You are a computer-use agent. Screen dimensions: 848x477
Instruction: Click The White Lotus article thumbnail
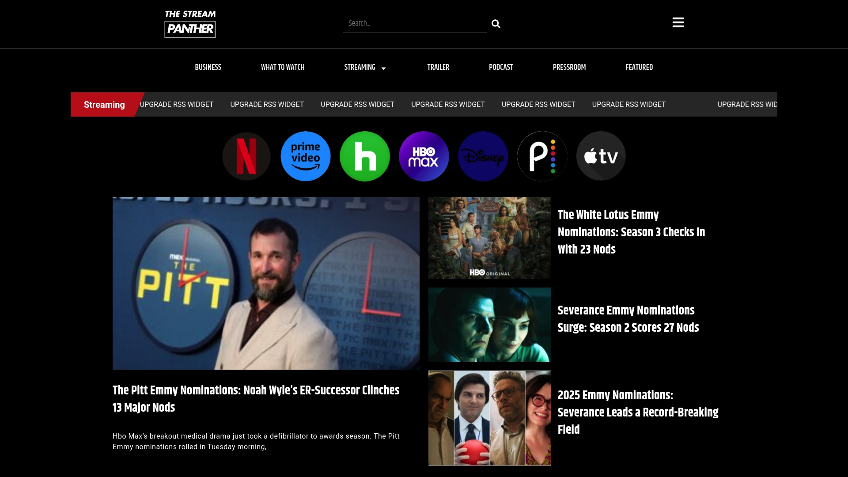tap(490, 238)
